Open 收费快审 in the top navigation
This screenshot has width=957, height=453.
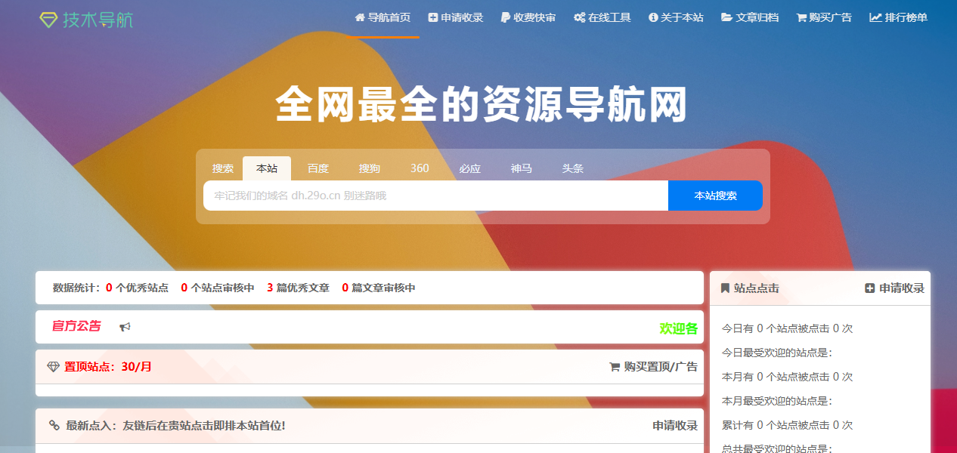528,17
